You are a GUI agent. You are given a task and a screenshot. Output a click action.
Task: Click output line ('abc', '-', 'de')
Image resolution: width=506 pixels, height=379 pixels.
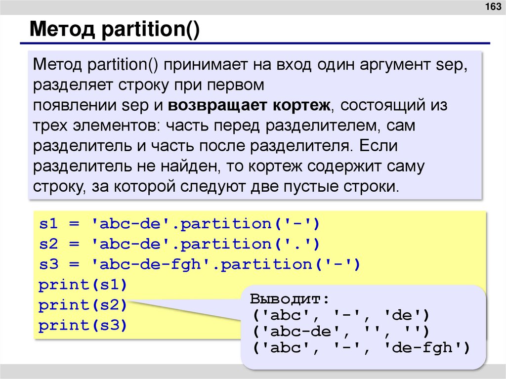[340, 315]
